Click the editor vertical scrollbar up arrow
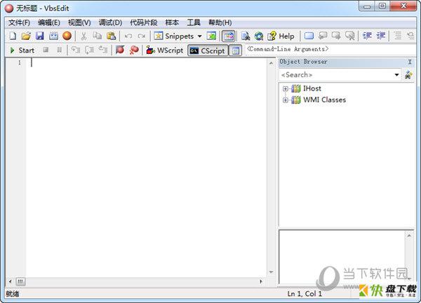Screen dimensions: 421x303 (271, 63)
